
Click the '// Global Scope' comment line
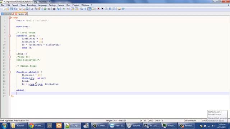coord(26,66)
